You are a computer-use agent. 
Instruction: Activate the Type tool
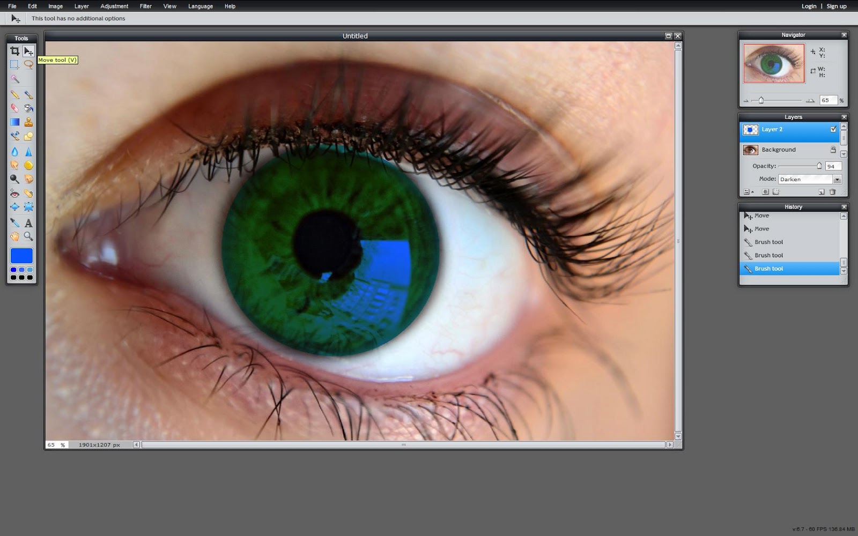coord(28,224)
